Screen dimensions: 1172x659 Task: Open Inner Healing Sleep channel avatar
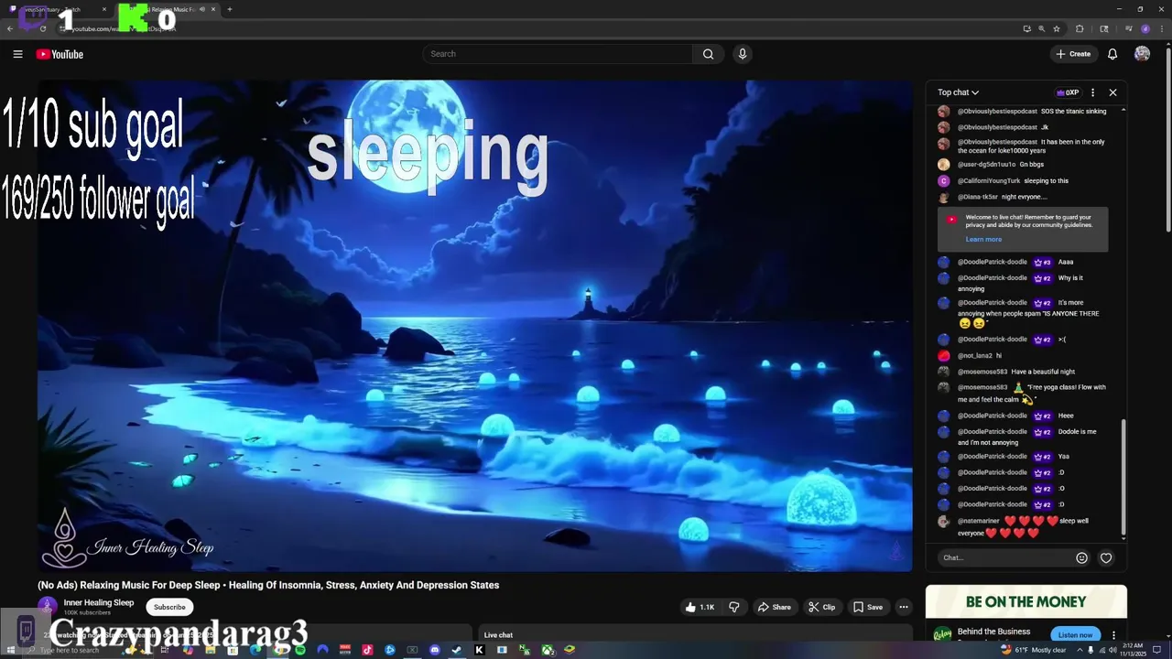pos(48,607)
